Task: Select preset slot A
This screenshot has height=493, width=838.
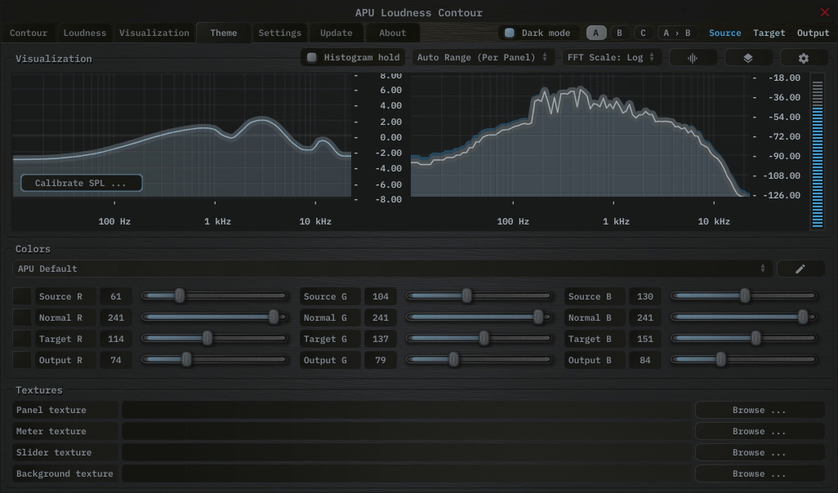Action: pyautogui.click(x=596, y=33)
